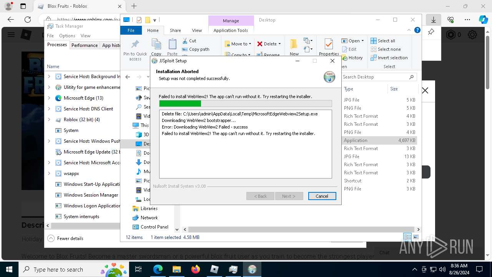Click the Type column header
The width and height of the screenshot is (492, 277).
364,89
